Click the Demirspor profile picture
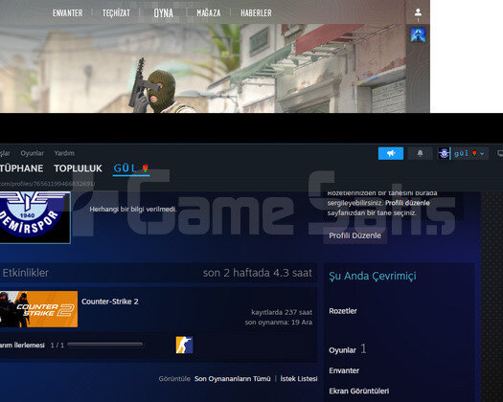The image size is (503, 402). click(x=34, y=217)
